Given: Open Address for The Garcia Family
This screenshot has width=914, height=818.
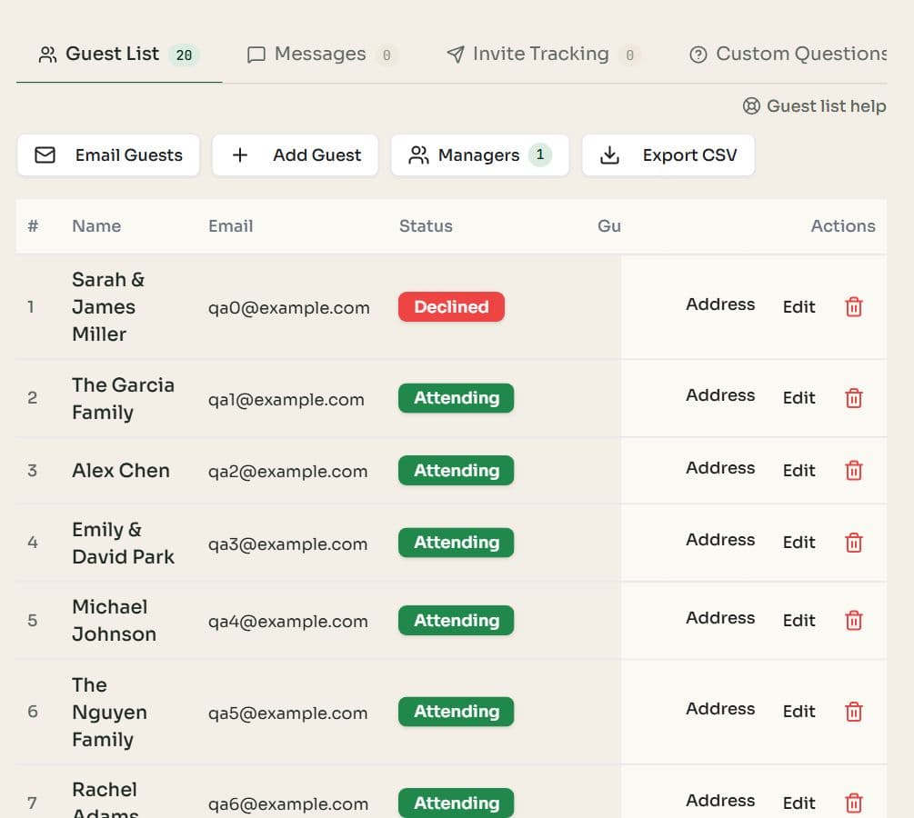Looking at the screenshot, I should point(720,395).
